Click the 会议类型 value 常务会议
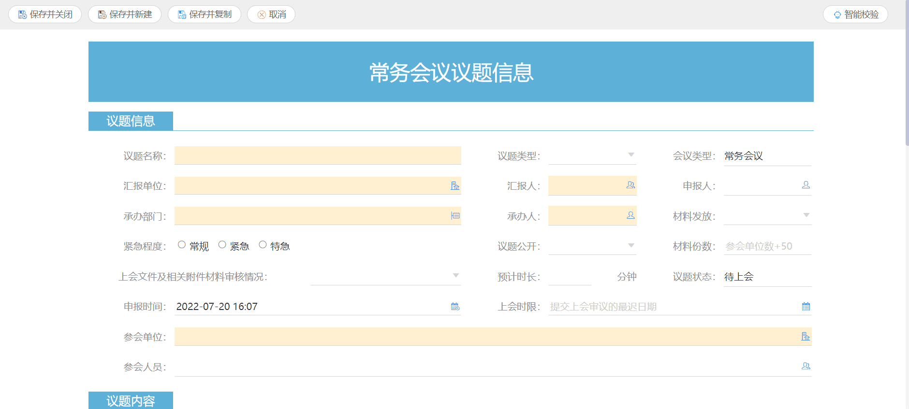Screen dimensions: 909x409 (x=744, y=156)
